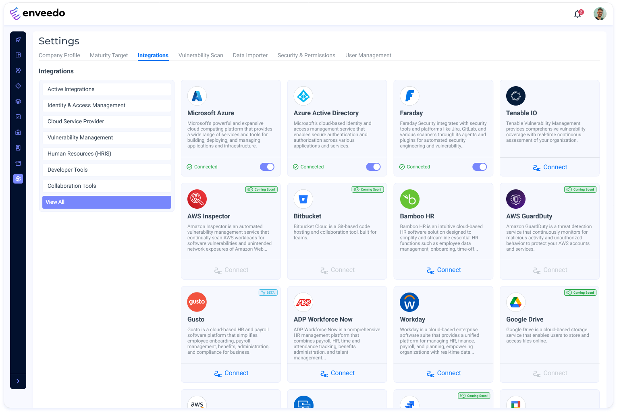Click the Bamboo HR logo icon
The height and width of the screenshot is (413, 617).
tap(409, 199)
